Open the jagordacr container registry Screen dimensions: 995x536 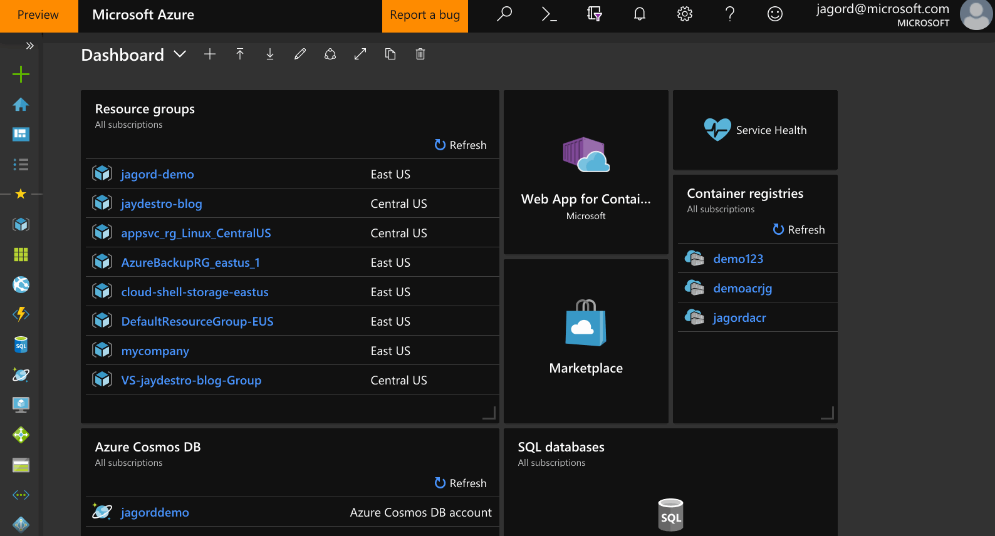tap(739, 317)
